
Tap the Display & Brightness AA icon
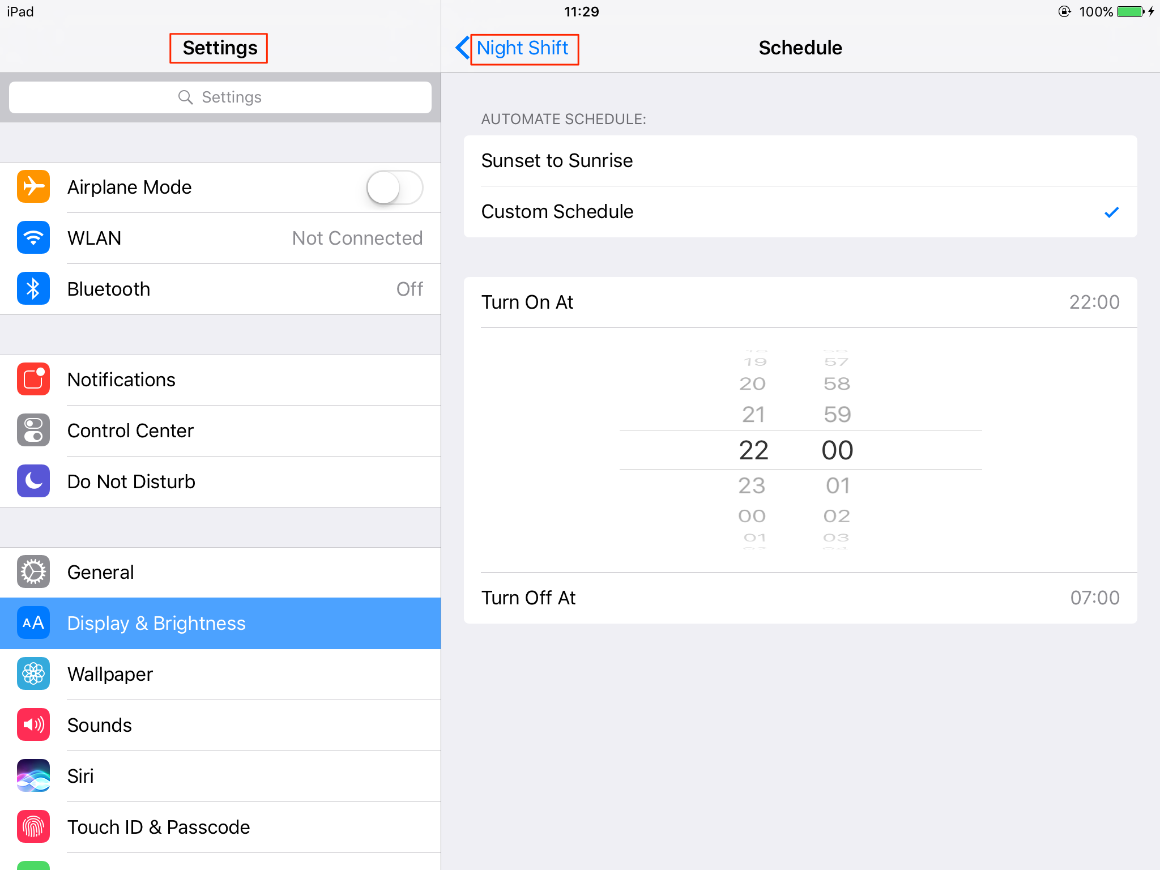[x=33, y=622]
